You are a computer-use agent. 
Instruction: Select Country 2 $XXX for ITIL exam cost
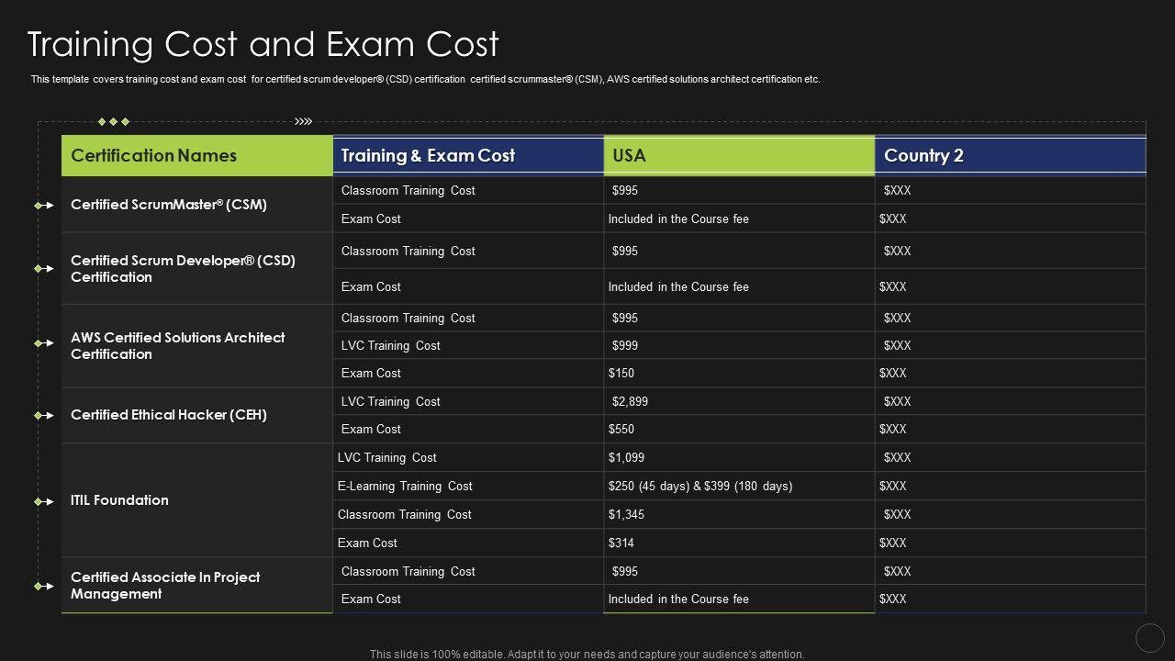tap(892, 543)
